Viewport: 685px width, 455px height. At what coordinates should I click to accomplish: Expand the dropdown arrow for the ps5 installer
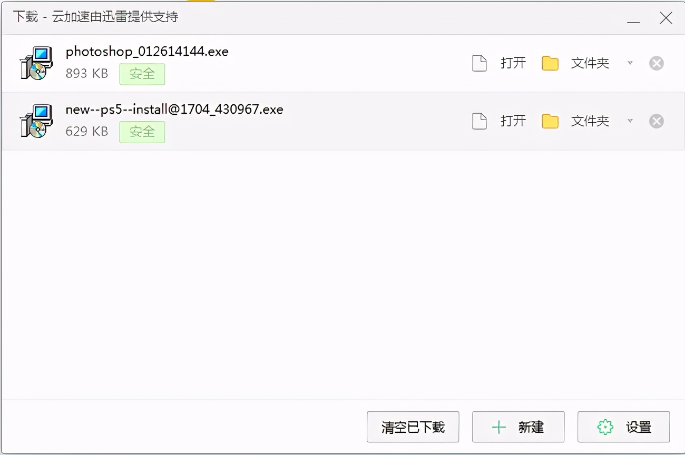pos(630,121)
